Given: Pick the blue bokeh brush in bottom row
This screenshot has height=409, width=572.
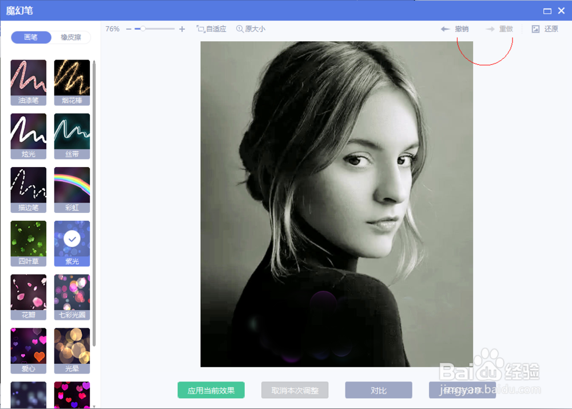Looking at the screenshot, I should coord(29,395).
